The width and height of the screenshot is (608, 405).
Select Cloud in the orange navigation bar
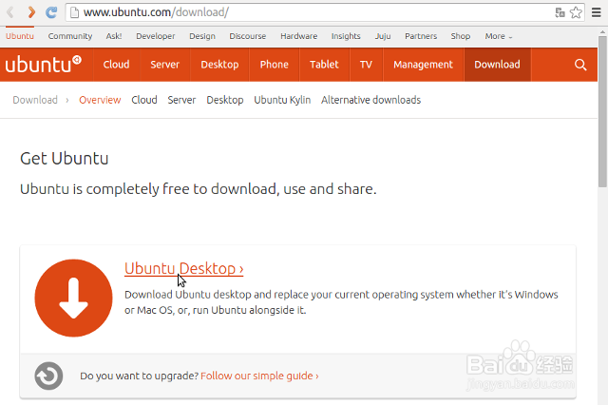[x=116, y=65]
